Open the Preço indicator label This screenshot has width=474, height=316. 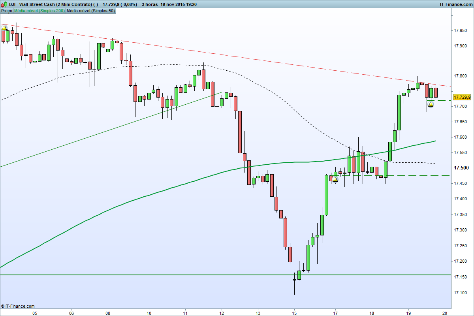tap(6, 11)
